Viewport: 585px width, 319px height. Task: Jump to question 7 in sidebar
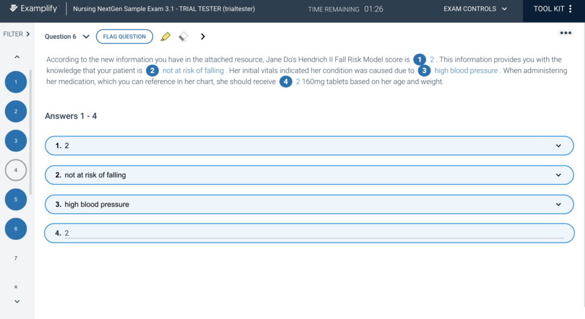[x=16, y=258]
